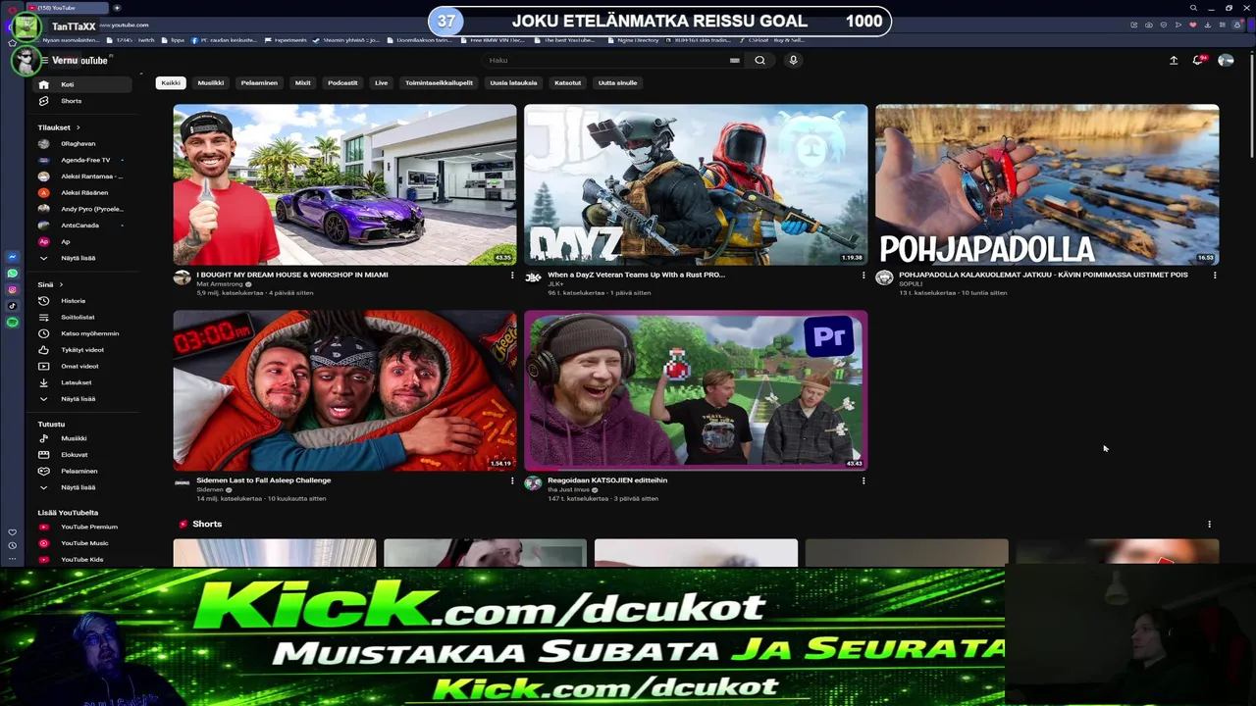The height and width of the screenshot is (706, 1256).
Task: Open 0Raghavan subscription channel
Action: [83, 143]
